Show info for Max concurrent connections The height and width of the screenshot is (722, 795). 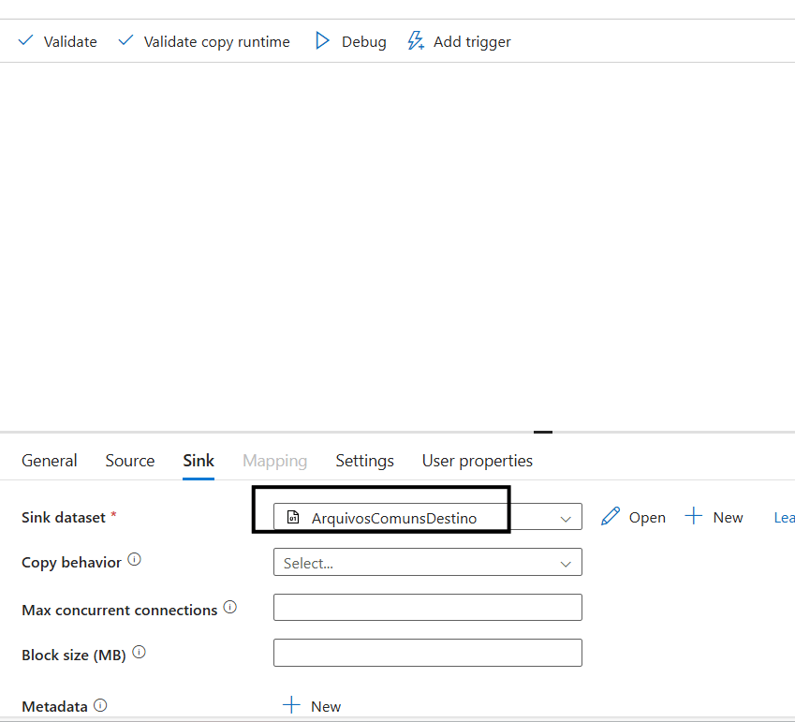pos(230,608)
